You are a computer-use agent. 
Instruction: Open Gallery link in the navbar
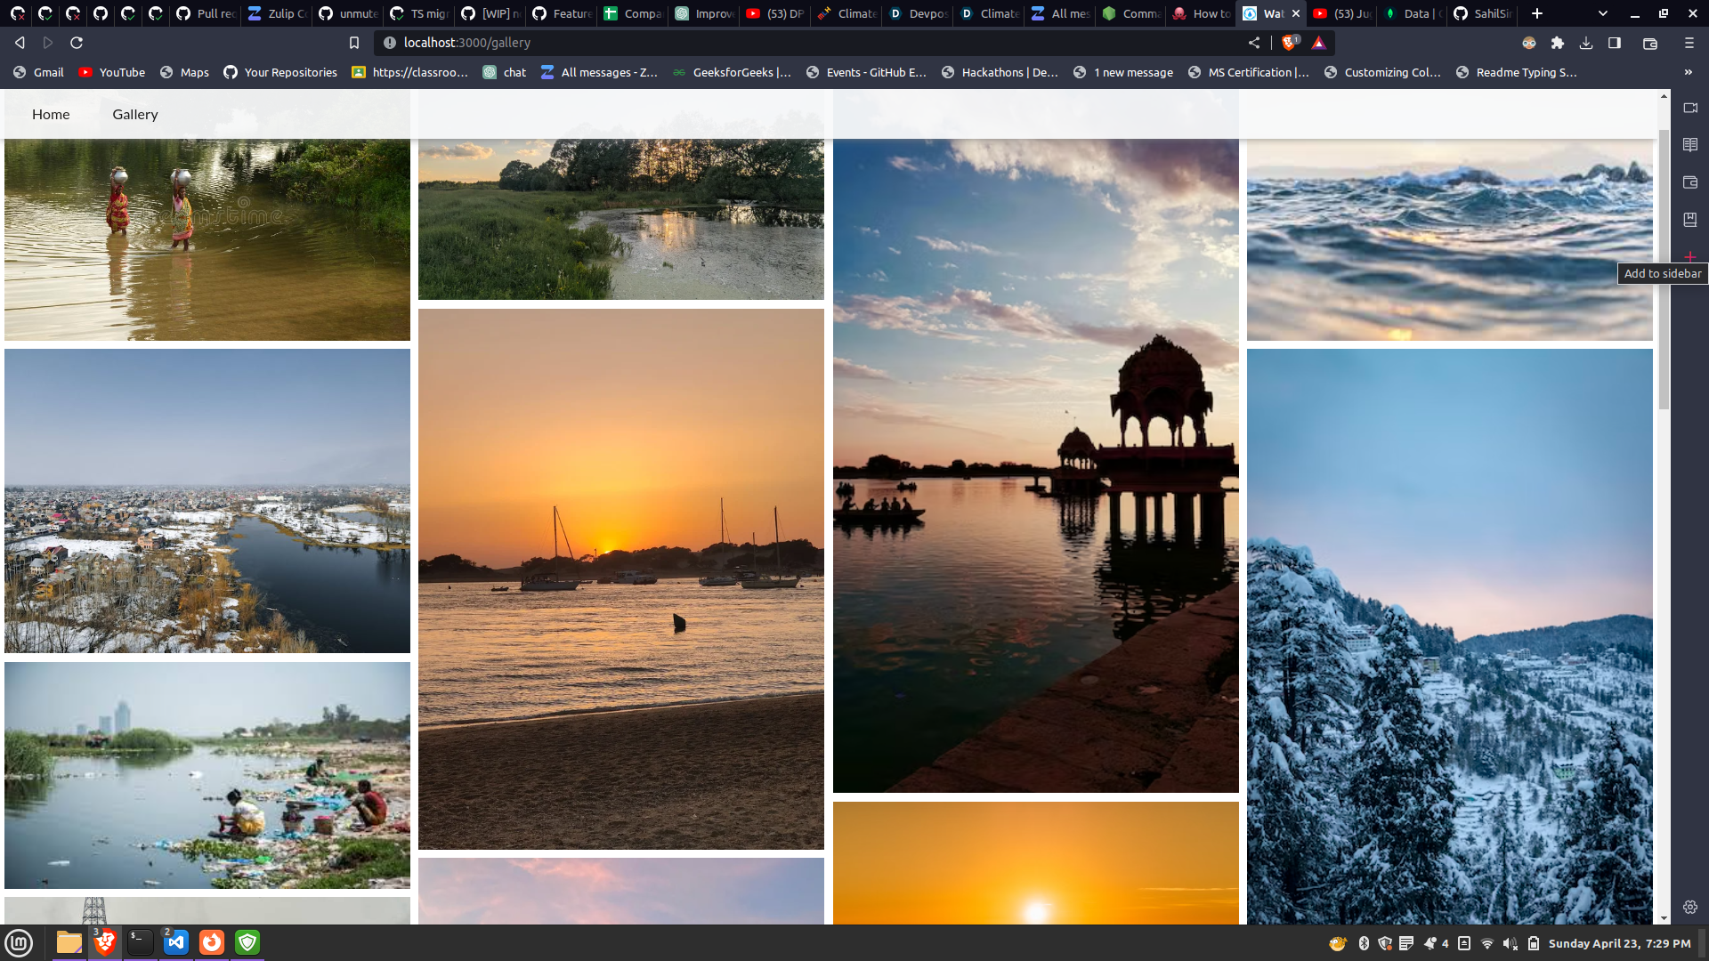[x=135, y=114]
